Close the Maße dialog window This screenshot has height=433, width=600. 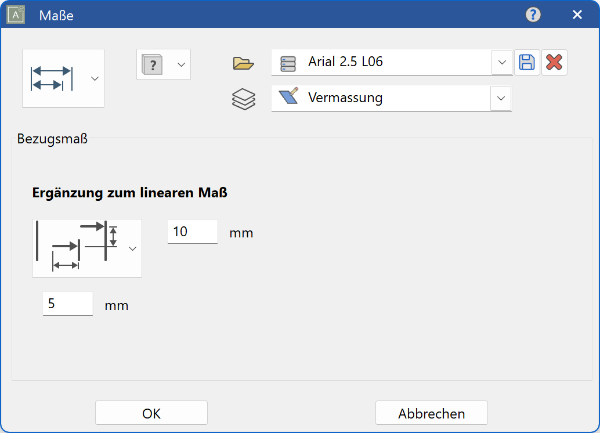[x=577, y=15]
